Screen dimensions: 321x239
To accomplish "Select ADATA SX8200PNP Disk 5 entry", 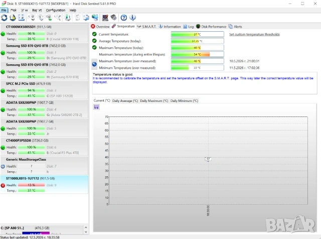I will 44,128.
